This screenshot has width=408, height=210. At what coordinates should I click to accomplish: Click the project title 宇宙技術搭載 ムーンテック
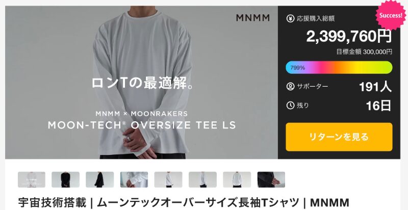click(x=184, y=202)
